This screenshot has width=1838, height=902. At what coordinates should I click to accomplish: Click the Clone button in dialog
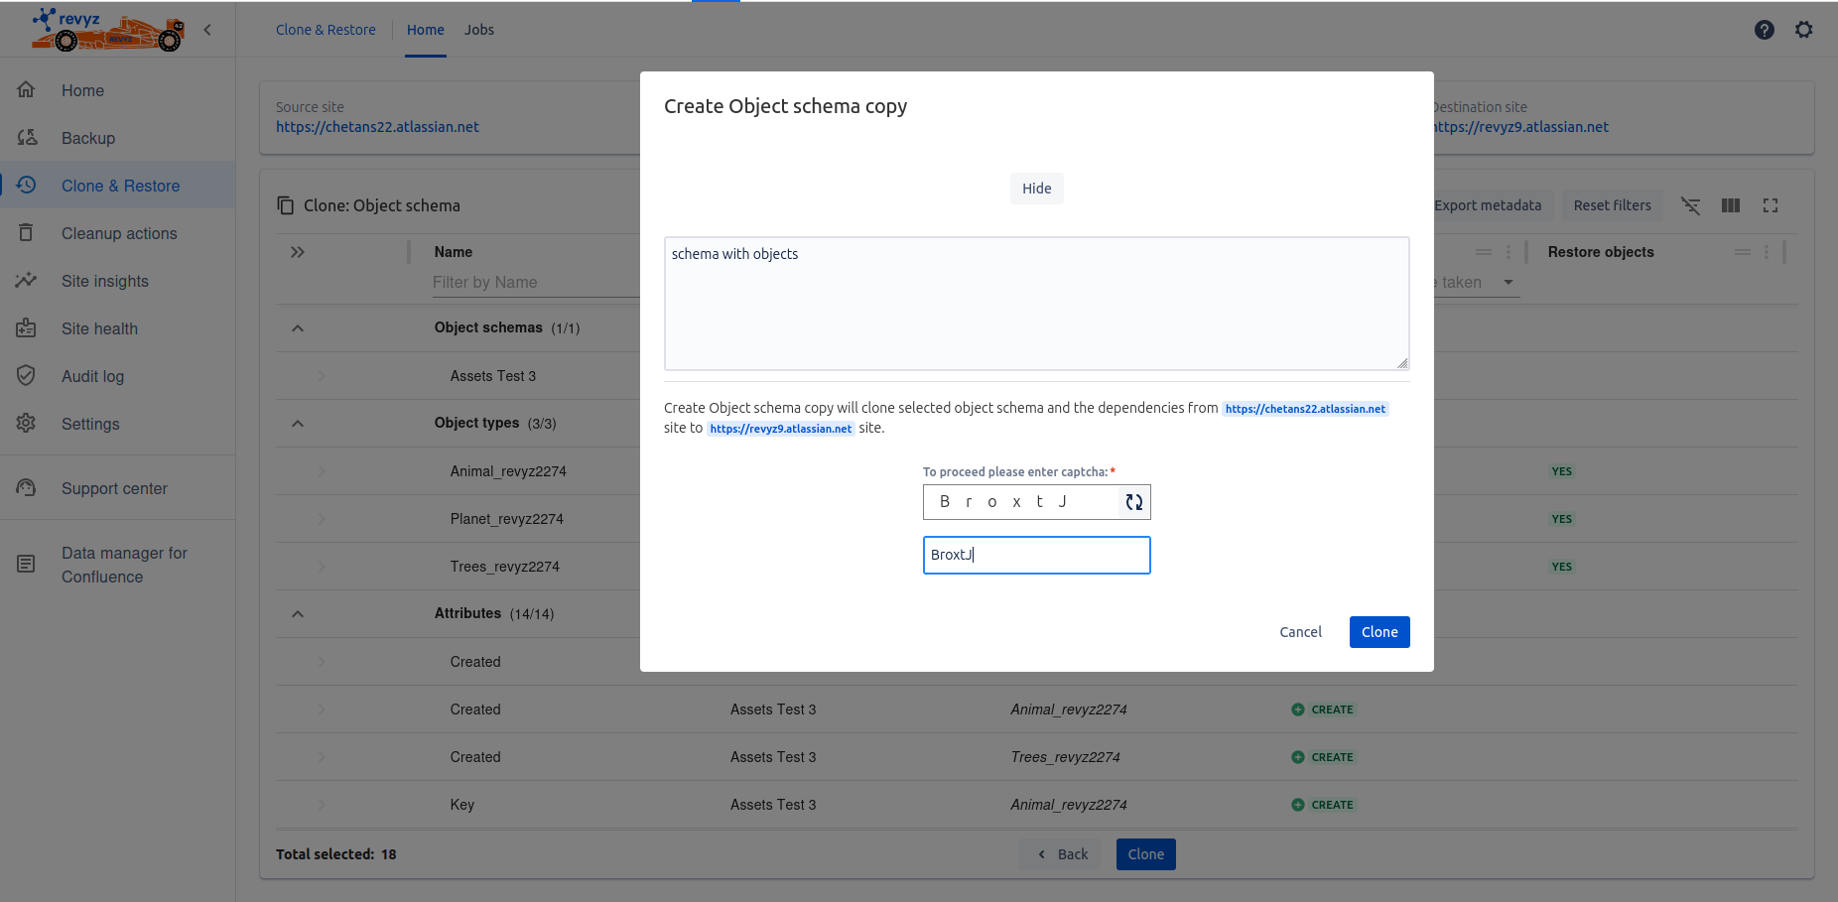(x=1378, y=632)
